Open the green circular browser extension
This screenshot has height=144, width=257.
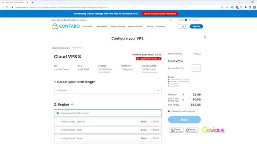coord(232,7)
